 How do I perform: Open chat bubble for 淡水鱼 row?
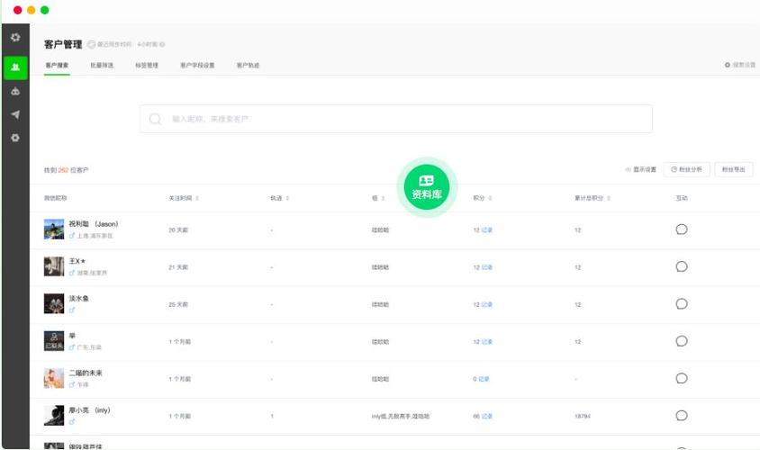click(x=682, y=303)
